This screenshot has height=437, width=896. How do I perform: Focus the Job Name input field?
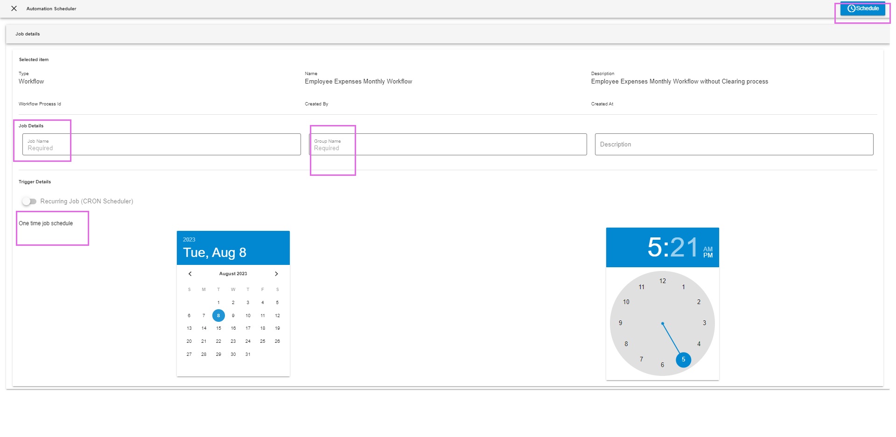tap(161, 145)
